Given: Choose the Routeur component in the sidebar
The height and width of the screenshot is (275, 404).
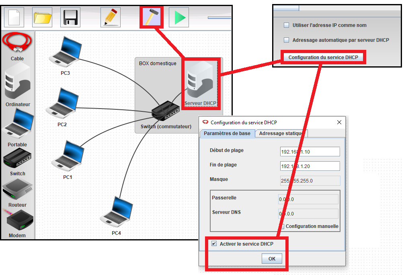Looking at the screenshot, I should point(17,191).
